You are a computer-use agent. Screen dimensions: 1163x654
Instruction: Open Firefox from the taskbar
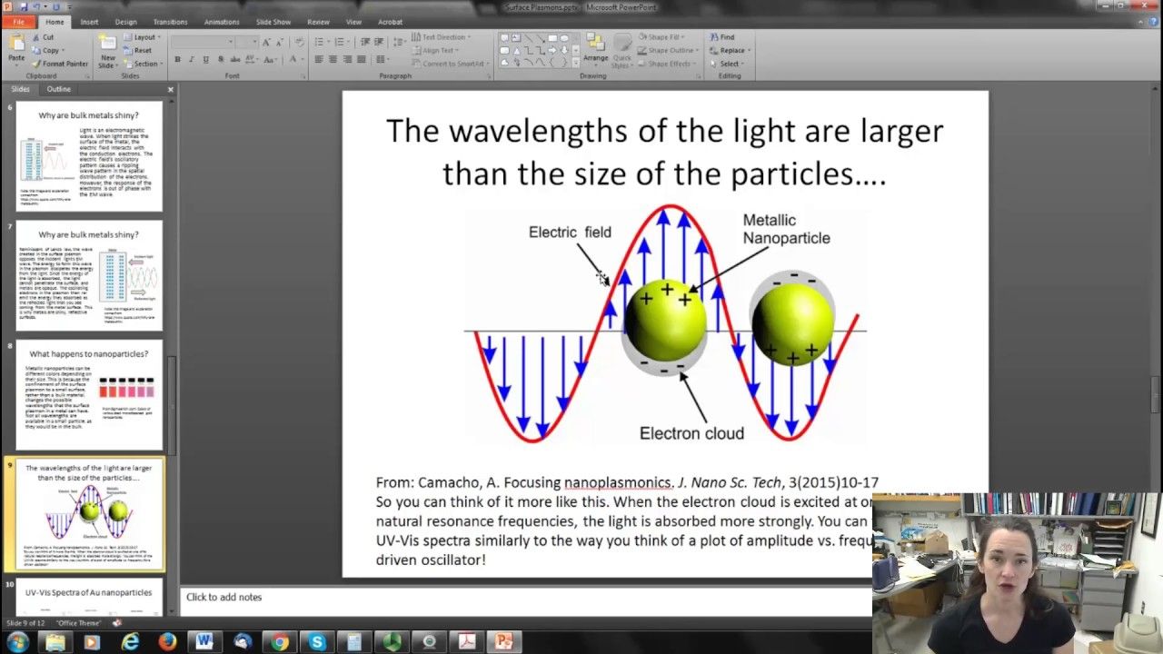[x=166, y=642]
